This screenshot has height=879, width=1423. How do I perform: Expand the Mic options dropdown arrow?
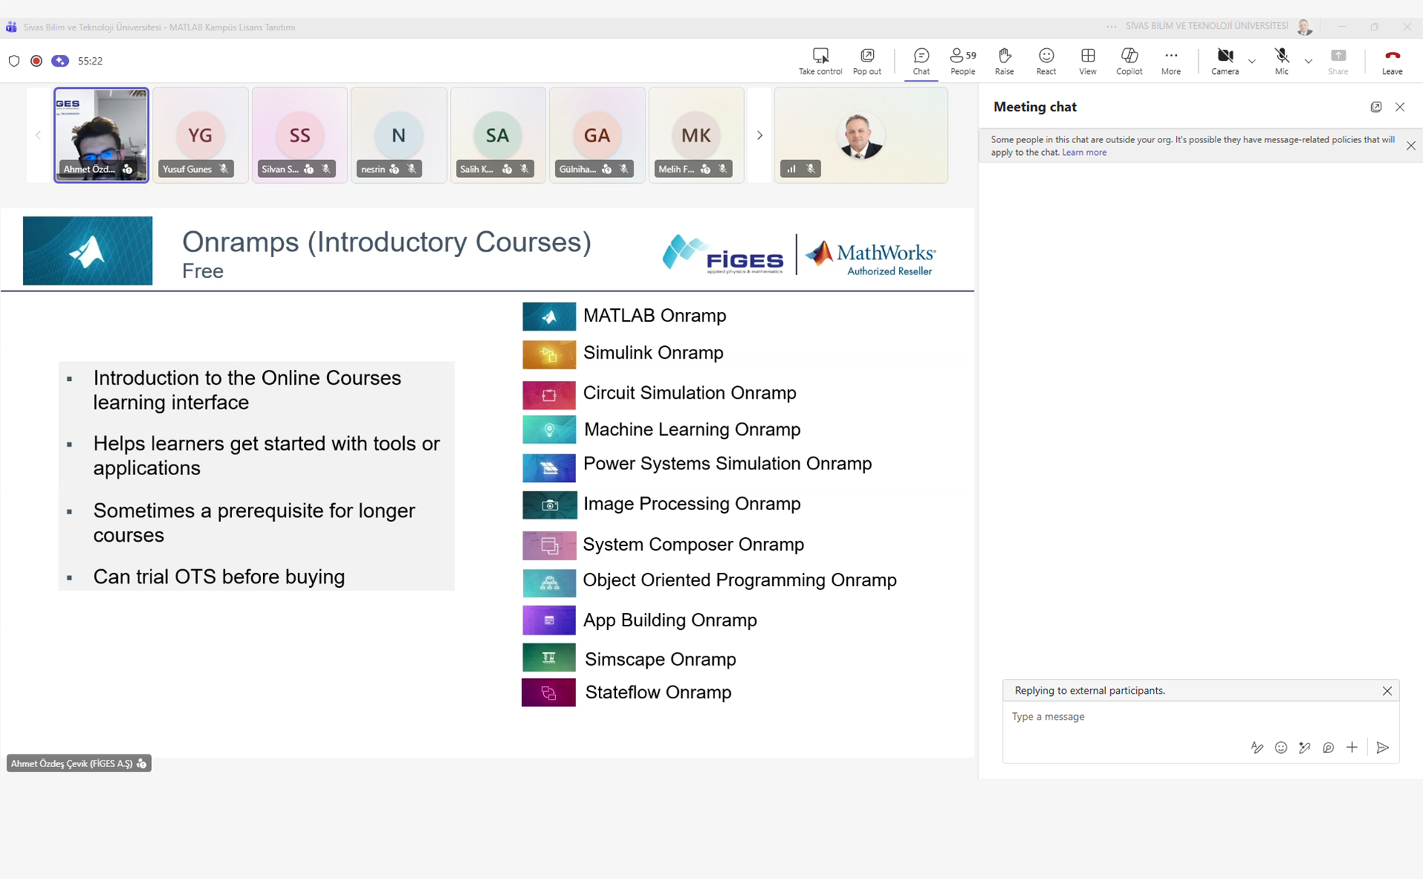[1308, 62]
